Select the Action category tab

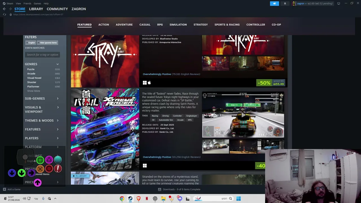tap(104, 25)
